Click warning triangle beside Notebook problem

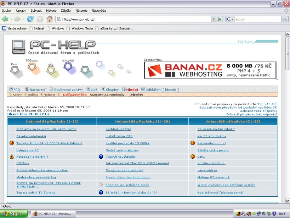[x=12, y=157]
